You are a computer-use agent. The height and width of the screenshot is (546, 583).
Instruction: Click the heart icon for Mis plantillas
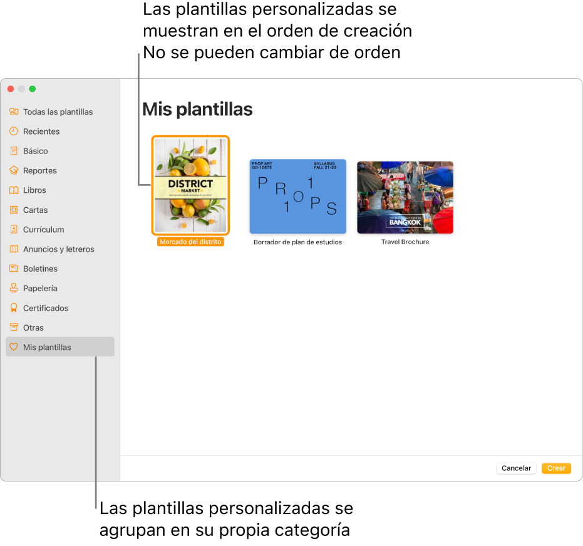(x=14, y=347)
